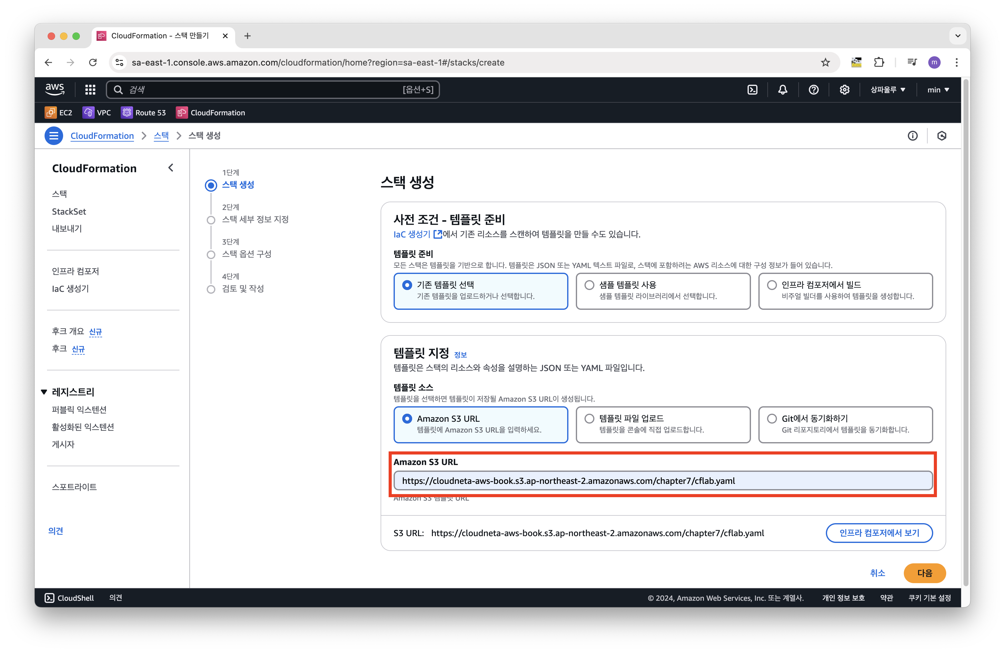Open the info panel icon
Screen dimensions: 1005x653
tap(912, 136)
